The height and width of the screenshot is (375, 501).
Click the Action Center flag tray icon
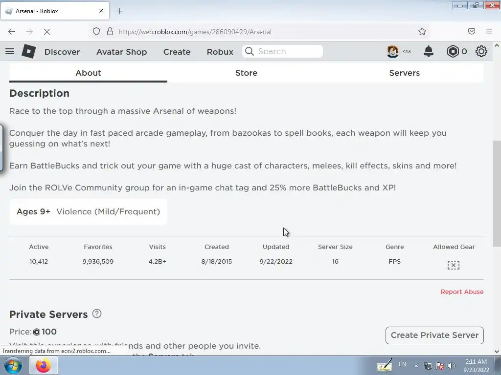[440, 365]
